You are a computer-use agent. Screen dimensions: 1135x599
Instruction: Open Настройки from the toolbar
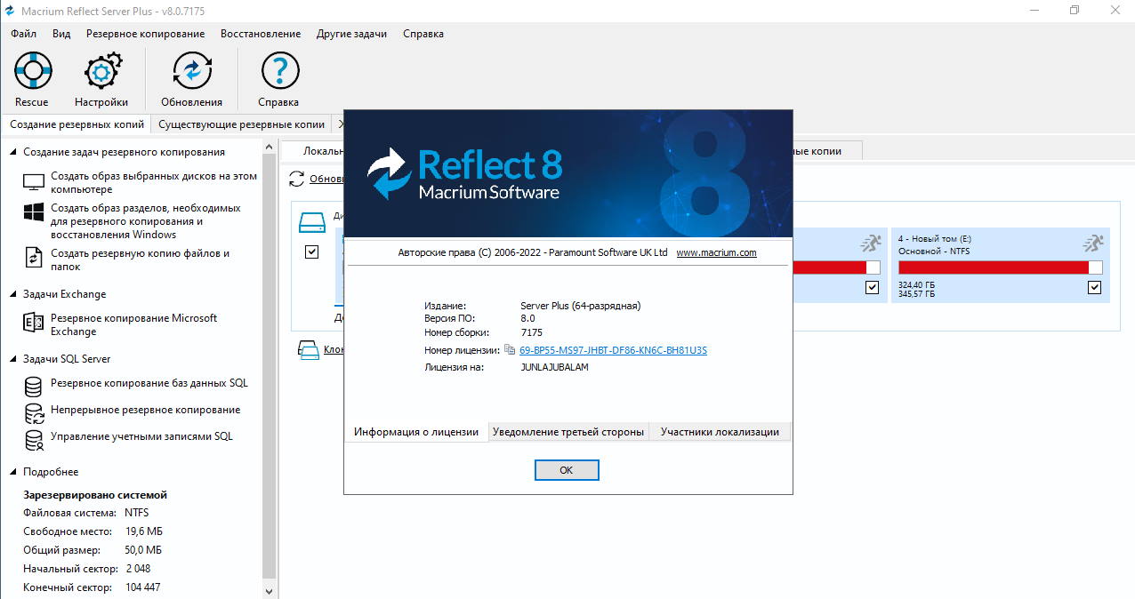click(x=101, y=70)
